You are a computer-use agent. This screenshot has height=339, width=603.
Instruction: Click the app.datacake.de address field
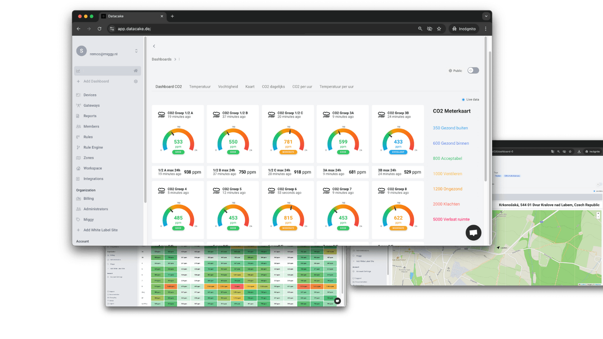tap(262, 29)
